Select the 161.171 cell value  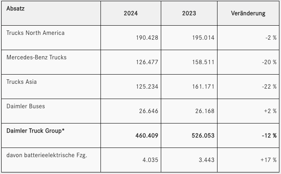coord(204,87)
